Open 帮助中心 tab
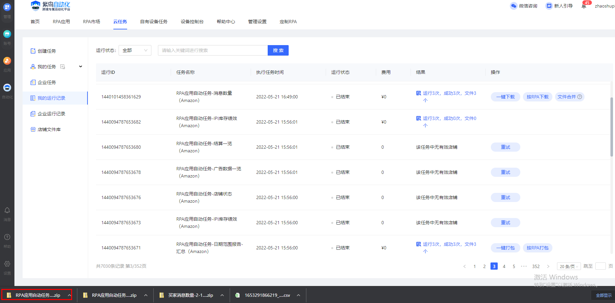This screenshot has height=303, width=615. tap(226, 22)
